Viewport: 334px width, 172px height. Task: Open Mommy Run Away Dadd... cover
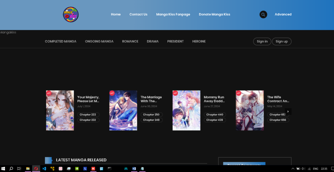(x=186, y=110)
